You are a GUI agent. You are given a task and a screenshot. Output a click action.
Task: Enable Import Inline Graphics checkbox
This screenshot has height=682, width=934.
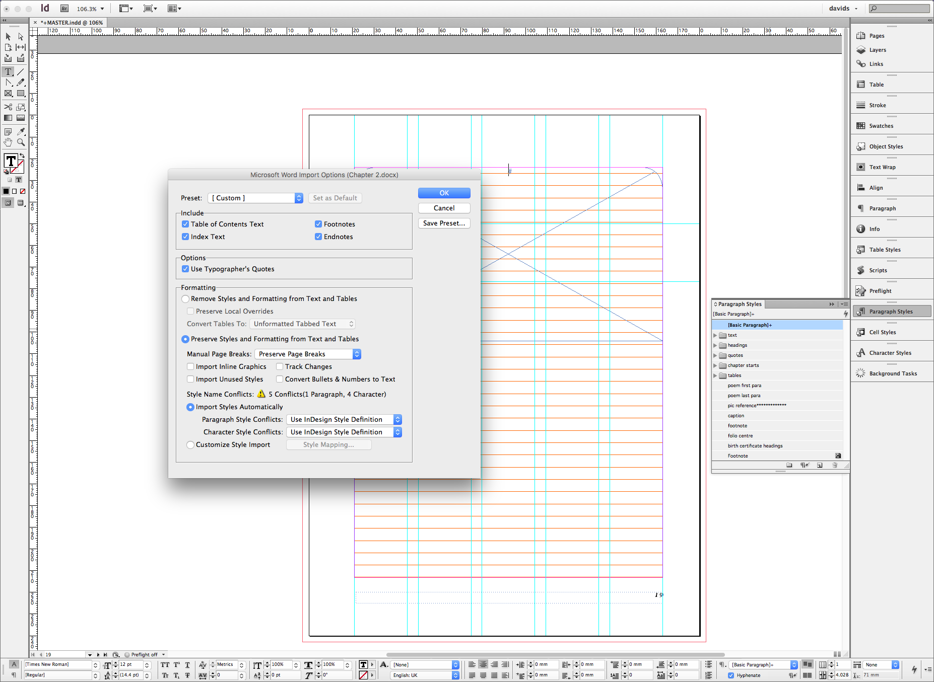[x=190, y=366]
